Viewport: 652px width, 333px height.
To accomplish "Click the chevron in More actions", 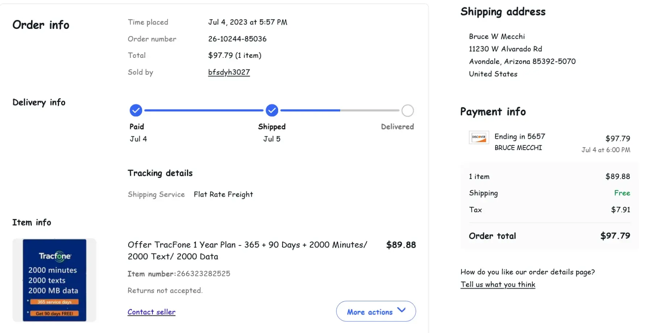I will click(401, 310).
